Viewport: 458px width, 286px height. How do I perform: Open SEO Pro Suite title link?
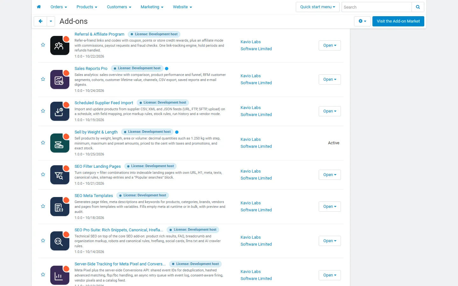click(119, 230)
